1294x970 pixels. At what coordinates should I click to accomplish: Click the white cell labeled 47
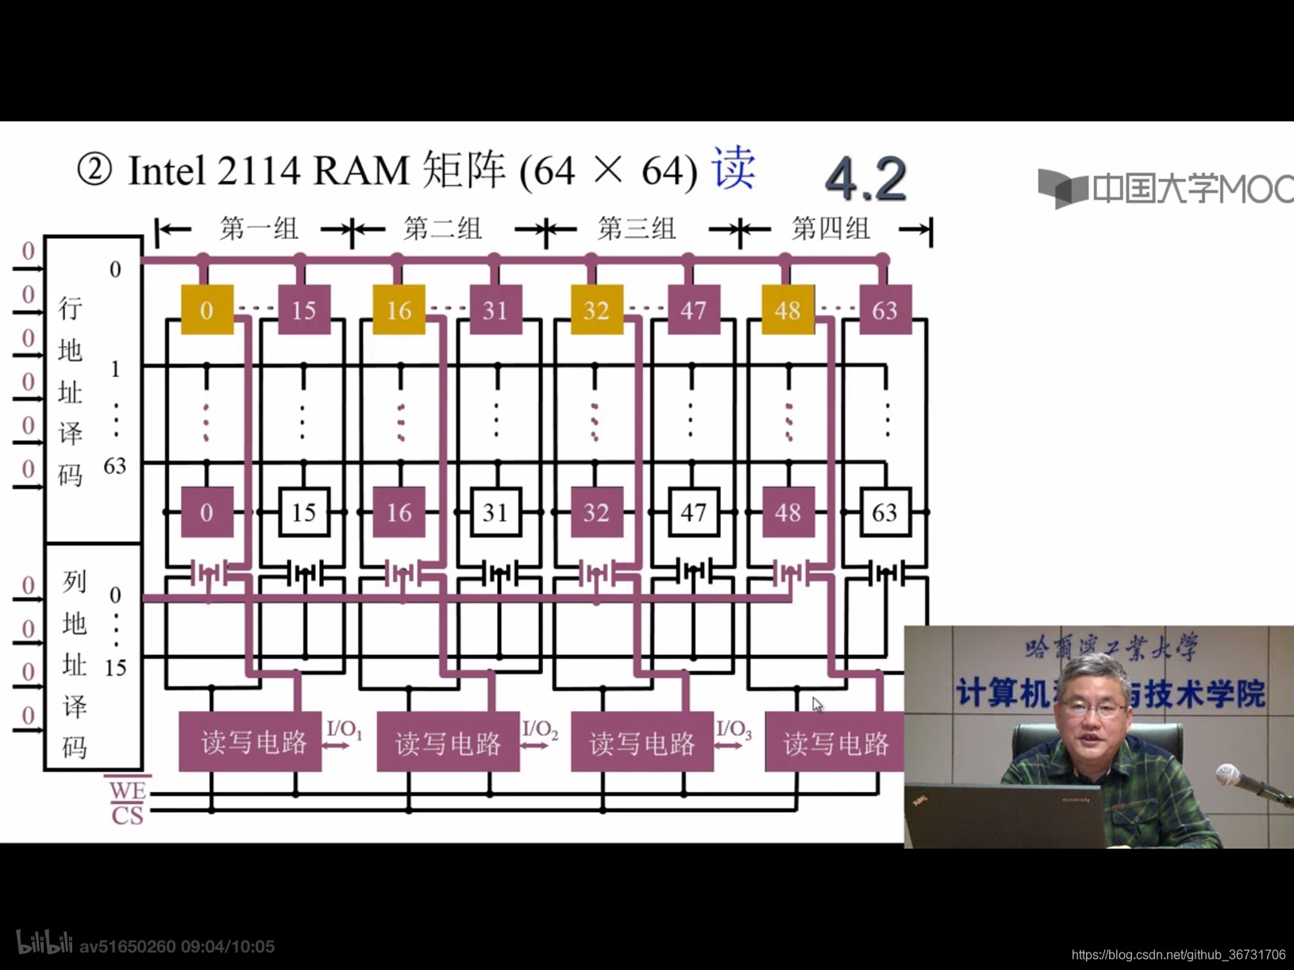[x=693, y=513]
